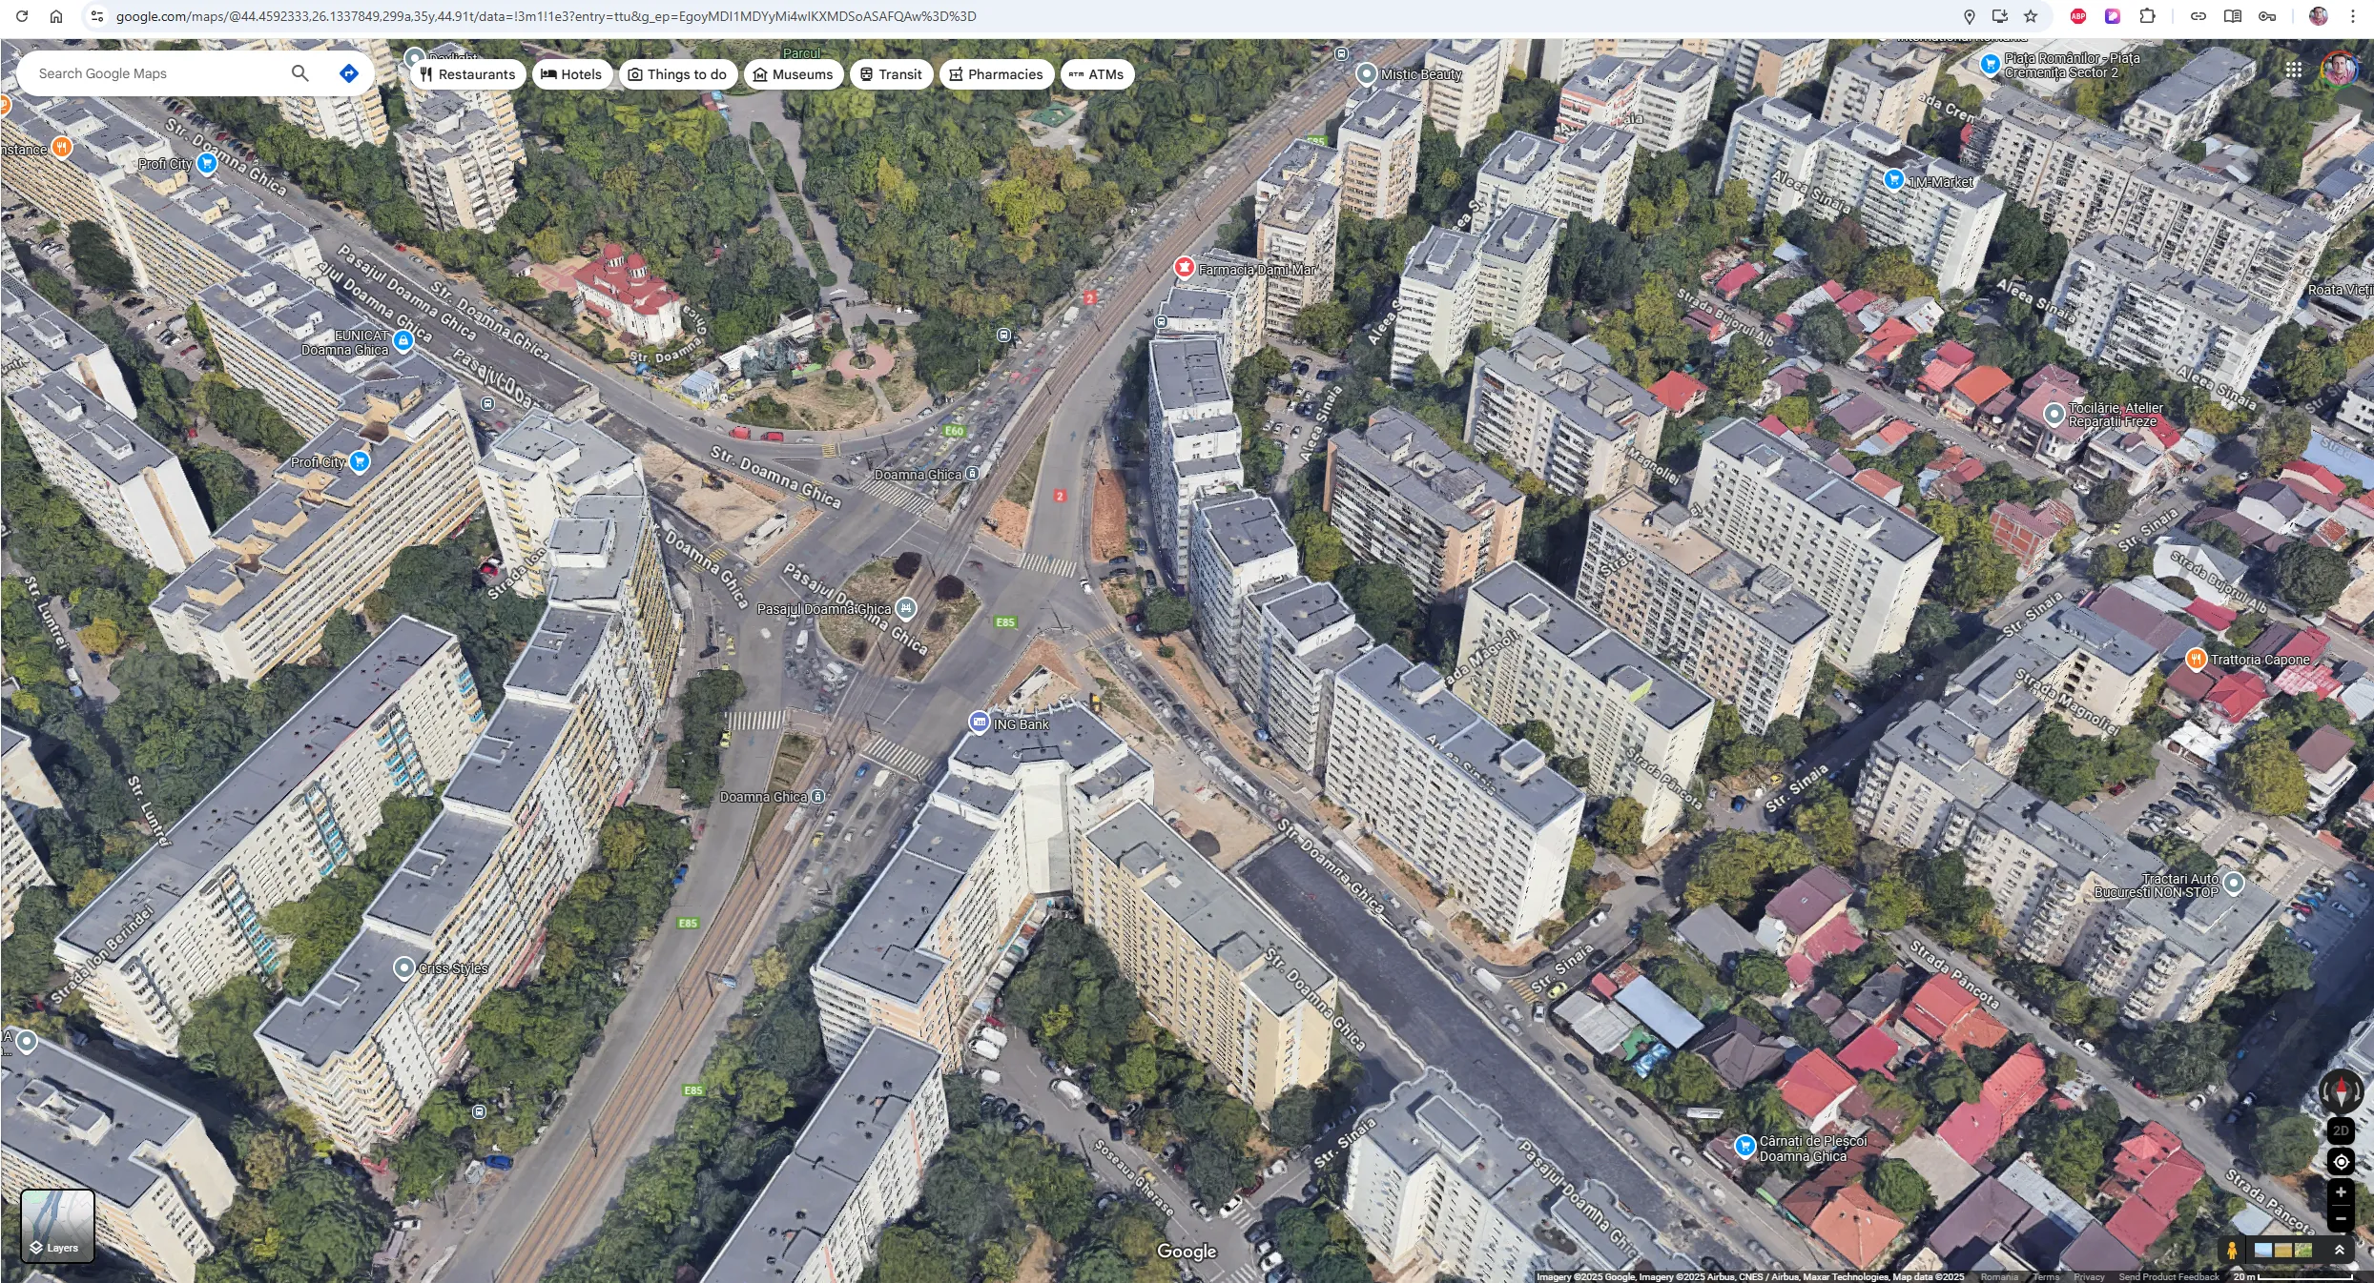Open the Mistic Beauty place marker
This screenshot has height=1283, width=2374.
1366,73
